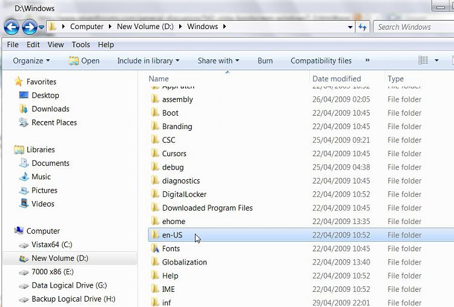Viewport: 454px width, 307px height.
Task: Click Vistax64 (C:) drive icon
Action: [x=24, y=245]
